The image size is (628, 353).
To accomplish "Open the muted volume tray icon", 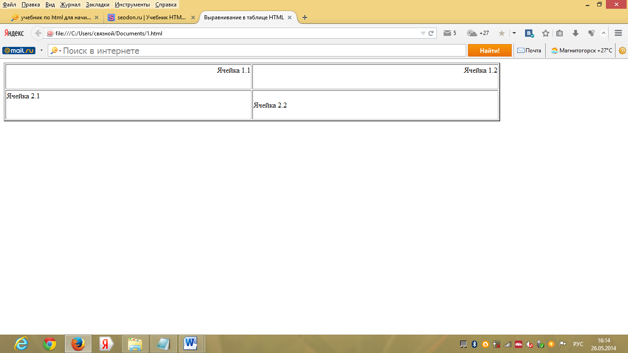I will [530, 344].
